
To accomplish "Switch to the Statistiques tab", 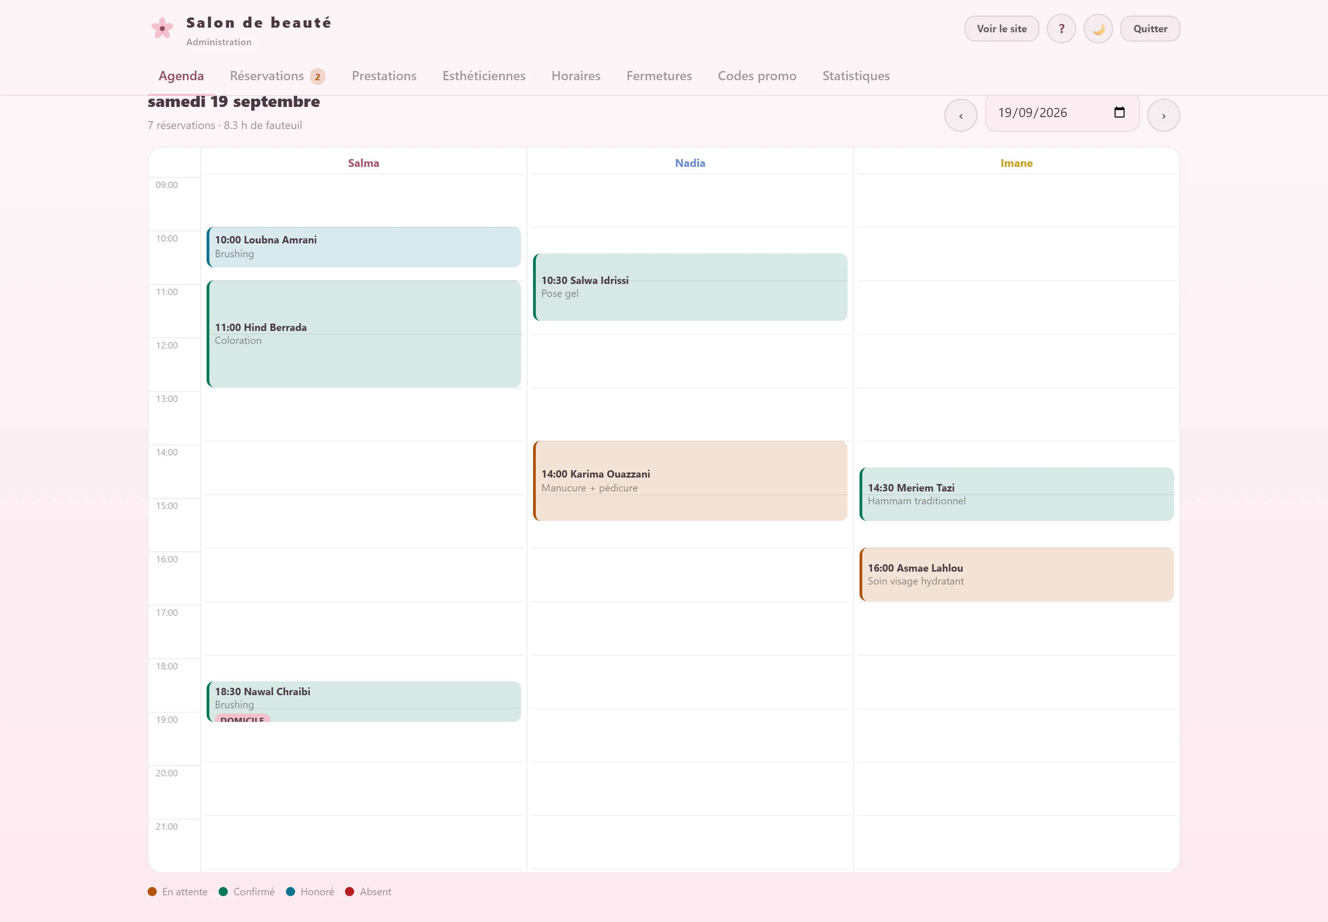I will 856,76.
